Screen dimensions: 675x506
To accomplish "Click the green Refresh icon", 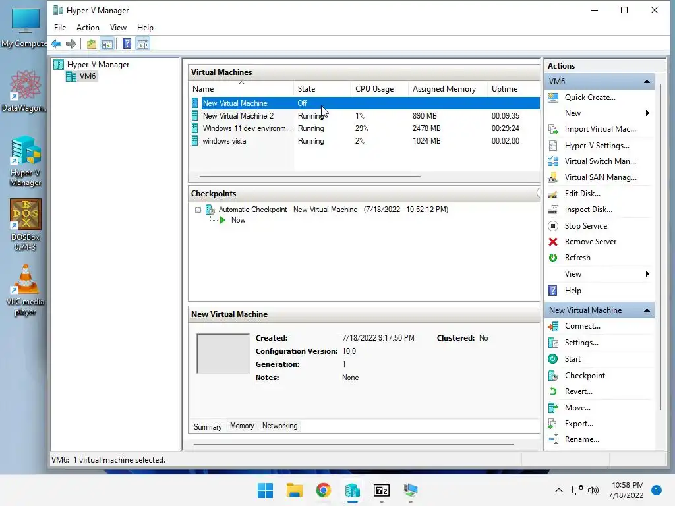I will [x=553, y=258].
